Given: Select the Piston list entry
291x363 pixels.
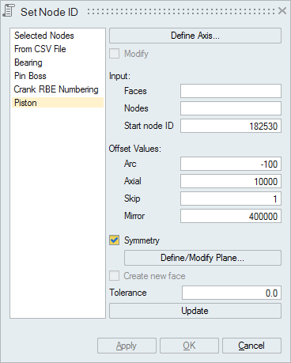Looking at the screenshot, I should point(58,103).
